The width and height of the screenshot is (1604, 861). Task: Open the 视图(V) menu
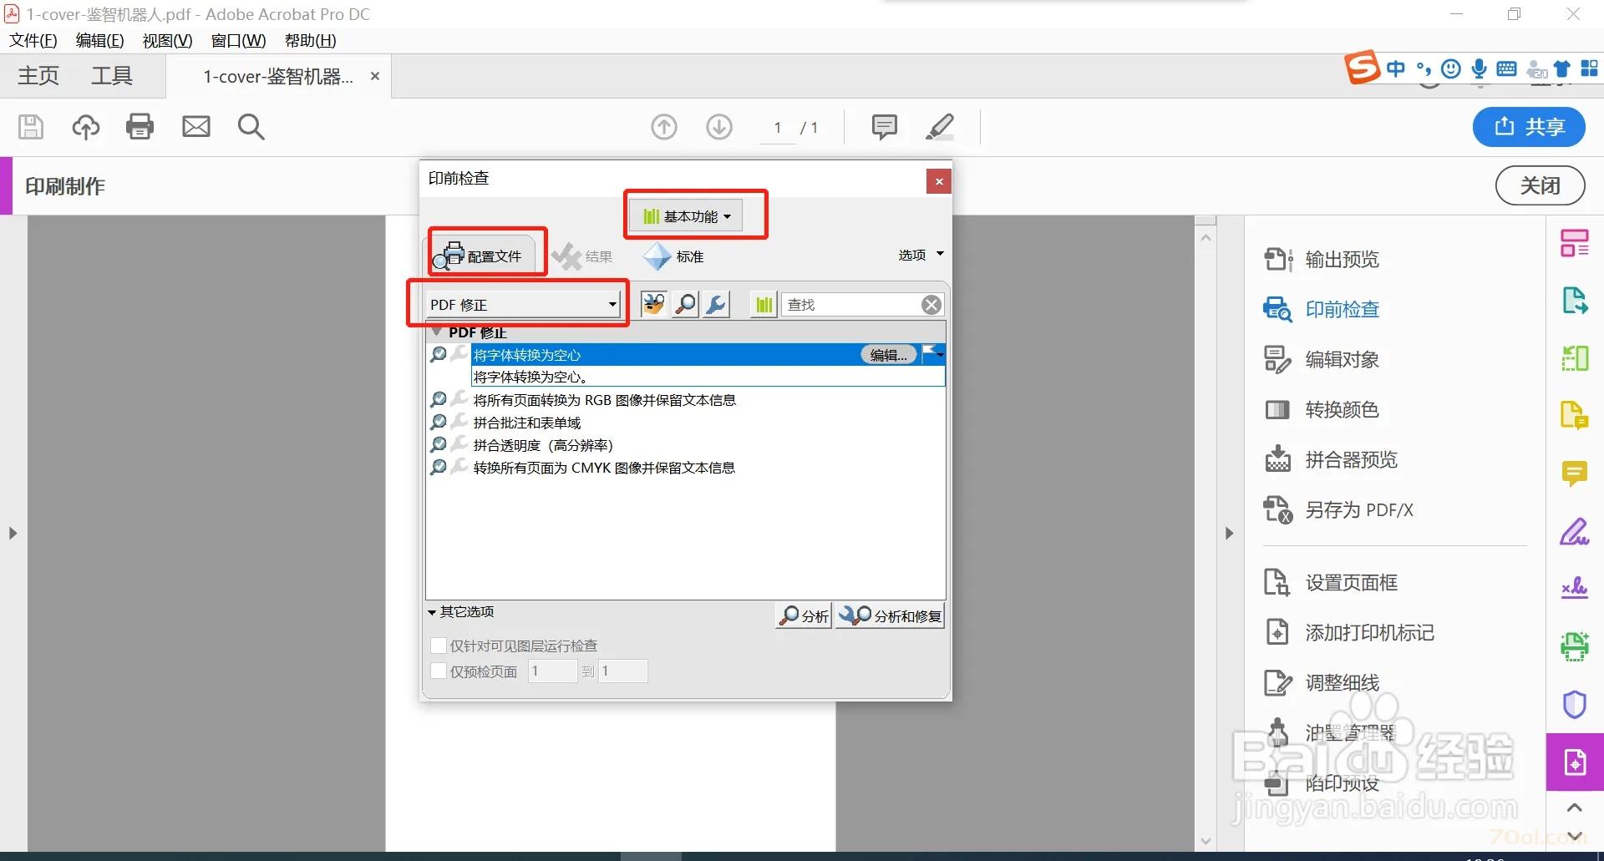coord(167,41)
